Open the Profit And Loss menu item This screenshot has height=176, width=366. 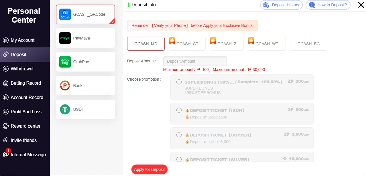click(x=25, y=112)
